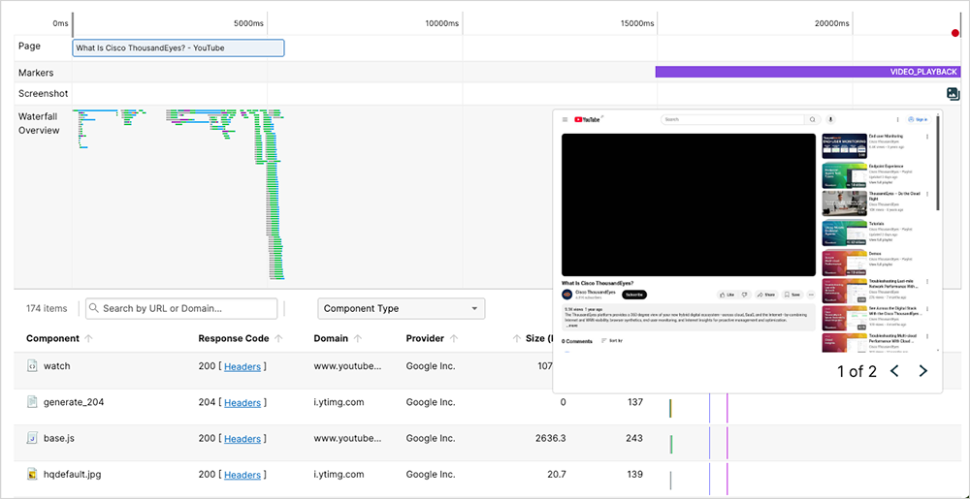Click 'generate_204' component name

(x=74, y=402)
